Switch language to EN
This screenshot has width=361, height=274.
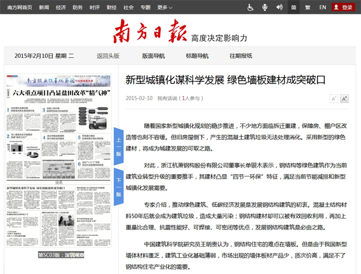click(322, 7)
